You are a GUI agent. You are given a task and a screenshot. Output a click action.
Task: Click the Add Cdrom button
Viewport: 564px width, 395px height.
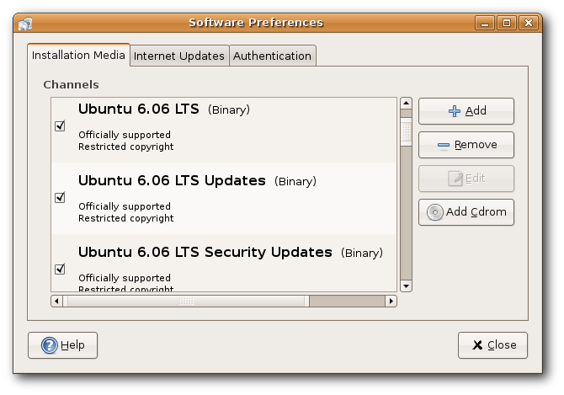coord(466,212)
